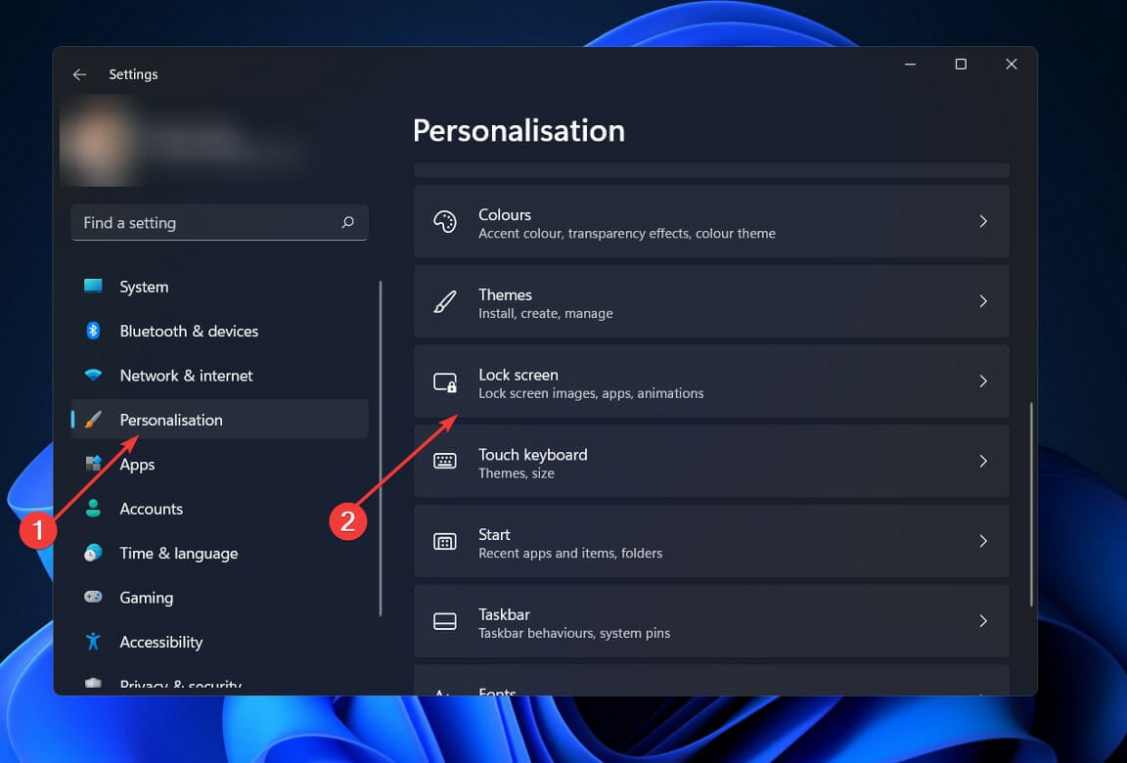Expand the Colours settings chevron
The height and width of the screenshot is (763, 1127).
[x=983, y=221]
